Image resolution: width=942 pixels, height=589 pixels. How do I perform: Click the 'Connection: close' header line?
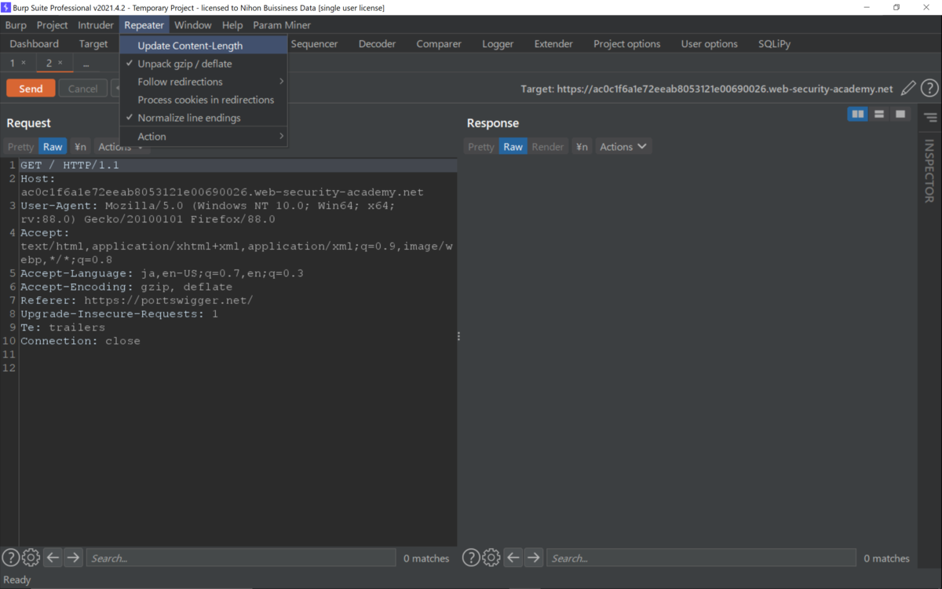coord(80,341)
